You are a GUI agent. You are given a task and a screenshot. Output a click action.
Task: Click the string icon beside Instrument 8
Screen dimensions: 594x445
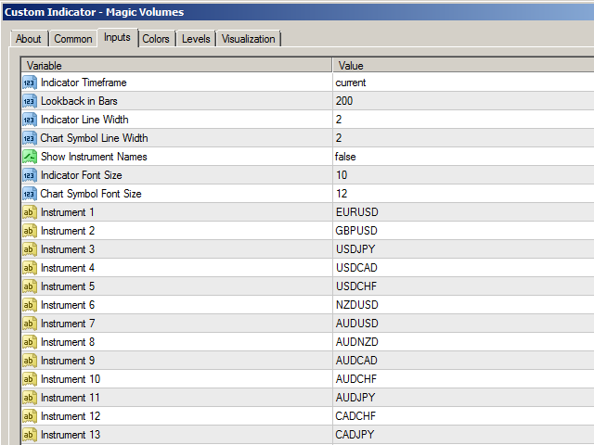30,342
